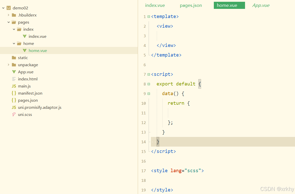295x194 pixels.
Task: Click the highlighted closing brace on line 14
Action: pyautogui.click(x=158, y=142)
